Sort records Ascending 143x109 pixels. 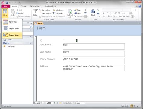[45, 10]
